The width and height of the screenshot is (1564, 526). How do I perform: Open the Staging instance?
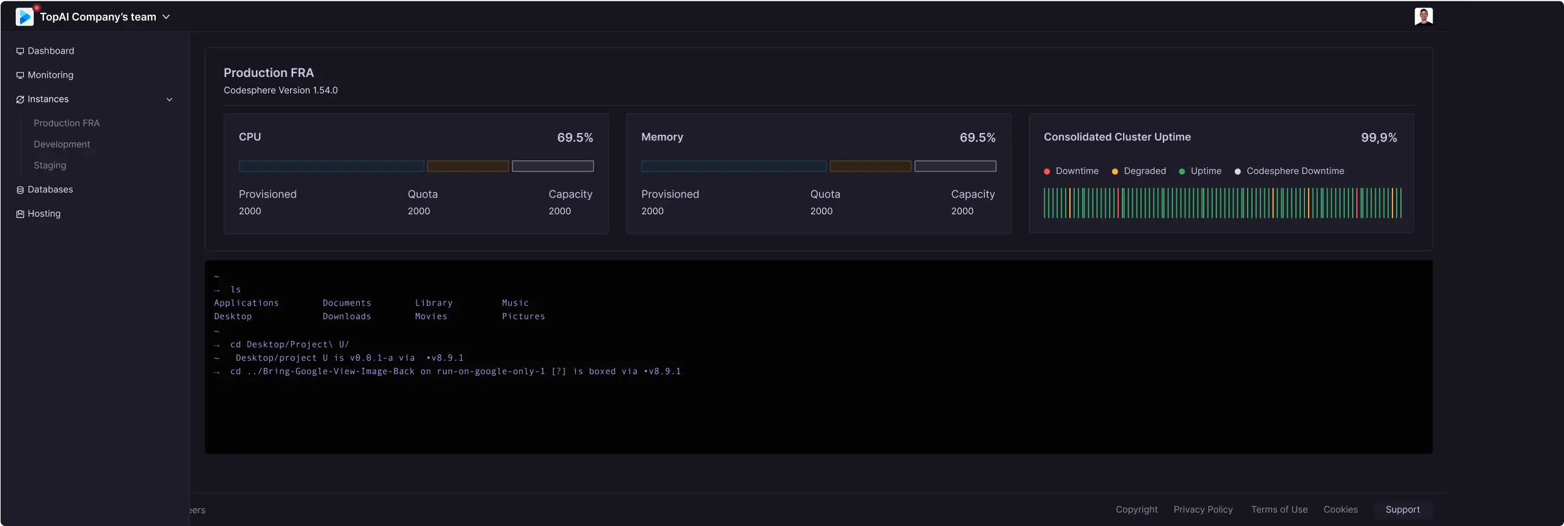click(50, 165)
